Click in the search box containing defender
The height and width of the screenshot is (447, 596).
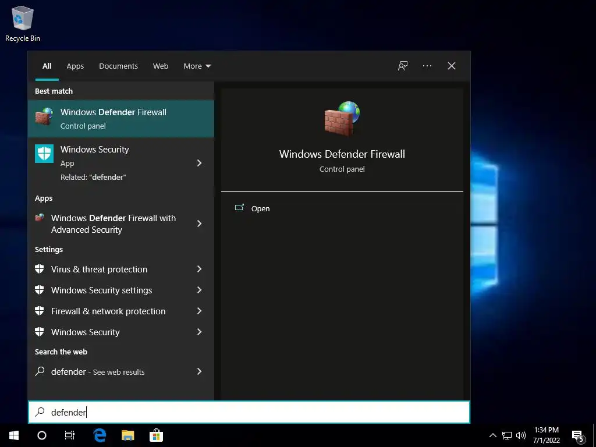click(249, 412)
